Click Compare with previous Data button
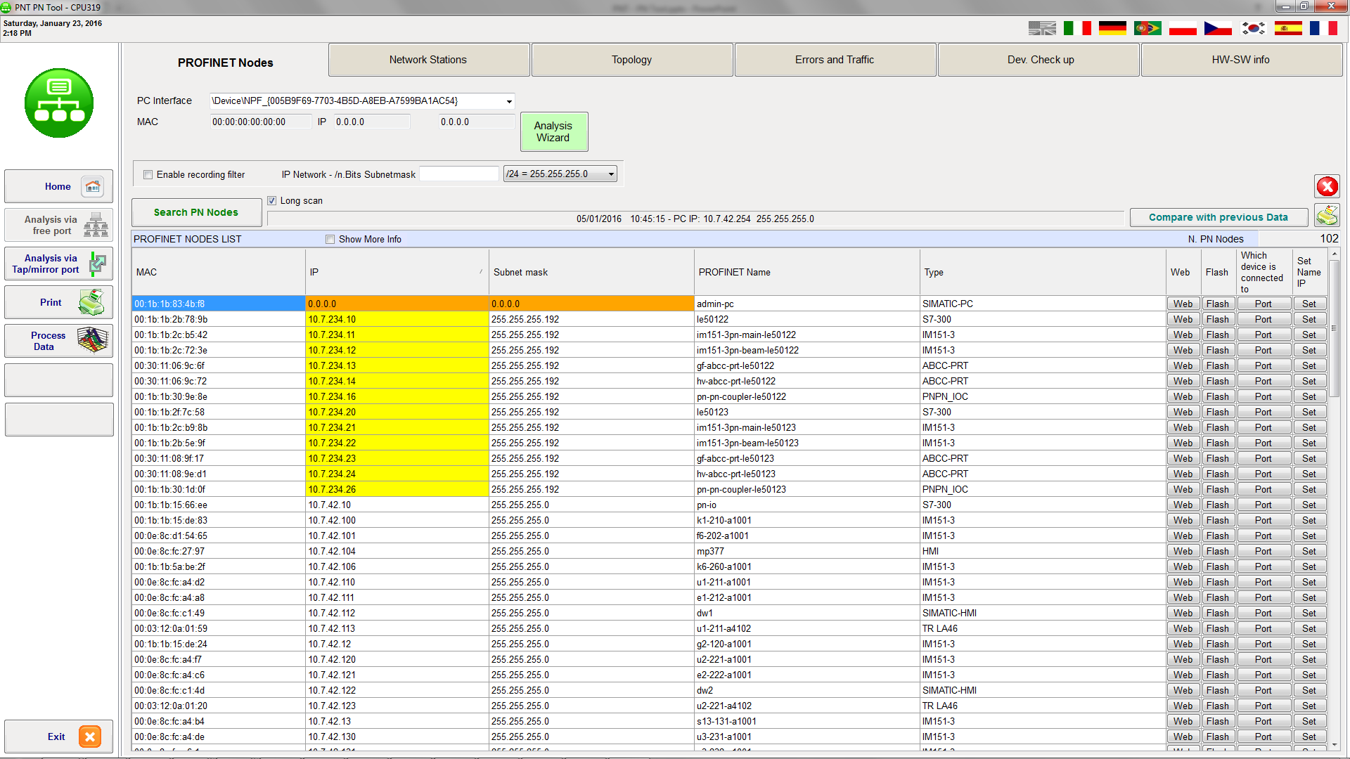The width and height of the screenshot is (1350, 759). [x=1219, y=219]
